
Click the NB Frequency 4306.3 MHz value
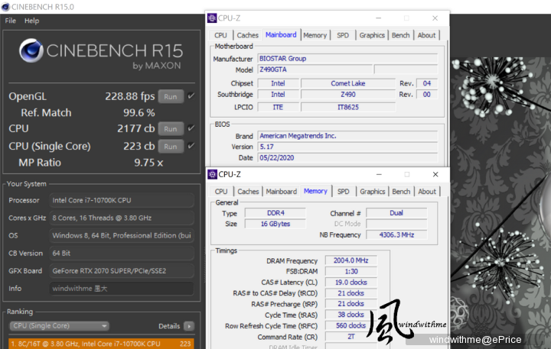pyautogui.click(x=396, y=234)
